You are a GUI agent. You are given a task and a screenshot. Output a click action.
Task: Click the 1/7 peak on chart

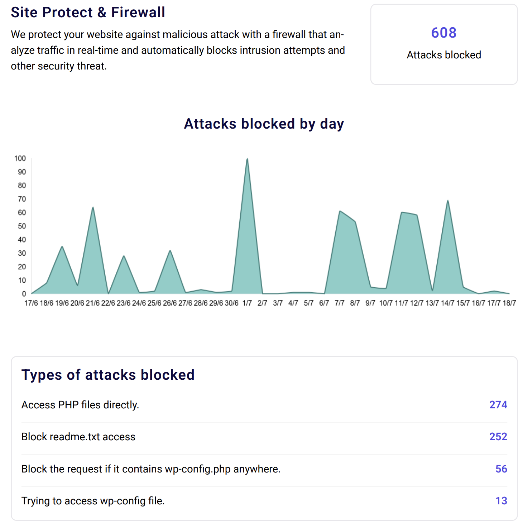click(247, 159)
